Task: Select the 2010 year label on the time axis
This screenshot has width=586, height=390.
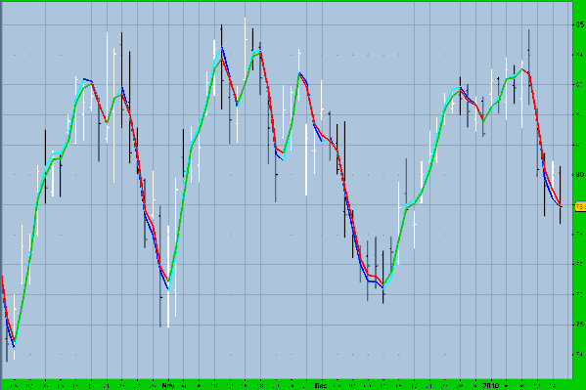Action: (491, 385)
